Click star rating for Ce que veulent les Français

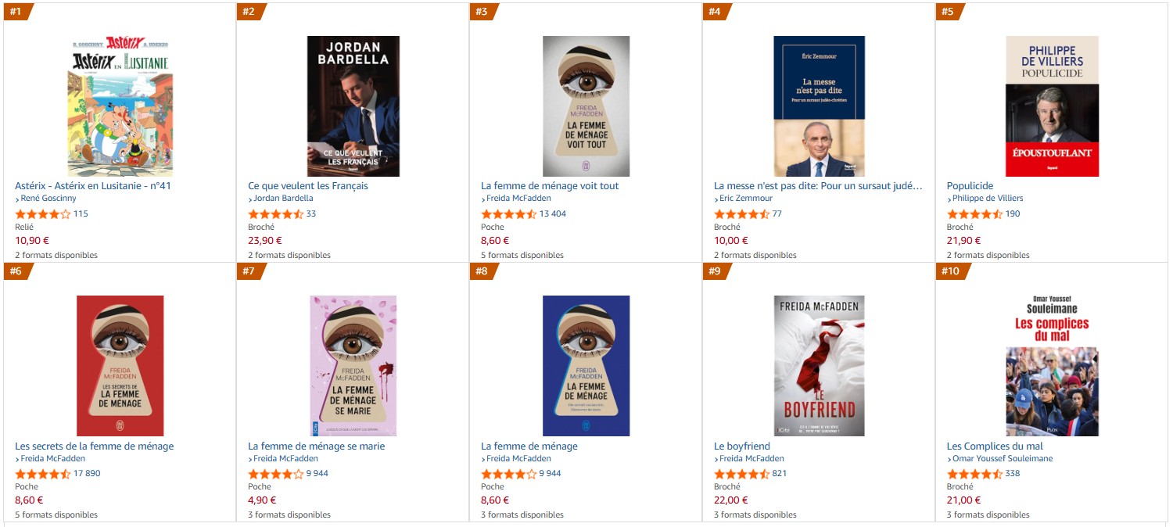(x=275, y=213)
